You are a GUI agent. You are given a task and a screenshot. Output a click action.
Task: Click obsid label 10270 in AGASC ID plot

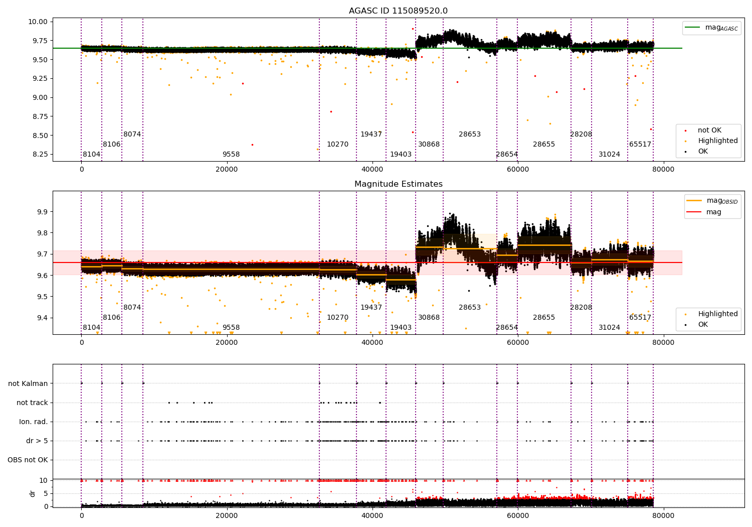click(x=338, y=145)
